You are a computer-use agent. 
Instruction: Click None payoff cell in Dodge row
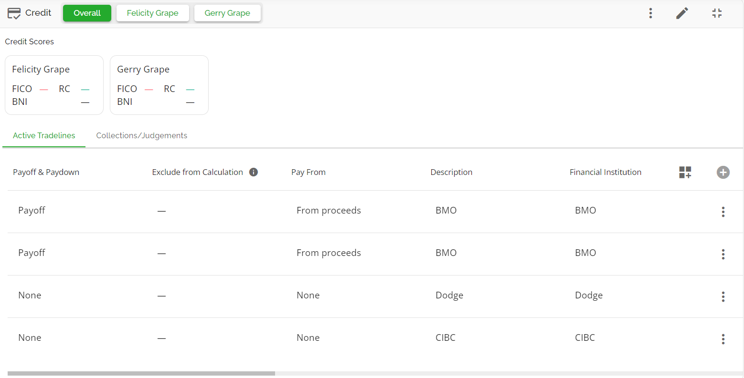tap(30, 295)
